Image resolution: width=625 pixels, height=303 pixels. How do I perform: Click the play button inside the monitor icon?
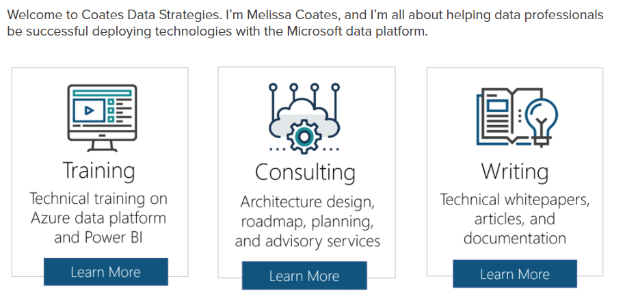(x=89, y=109)
